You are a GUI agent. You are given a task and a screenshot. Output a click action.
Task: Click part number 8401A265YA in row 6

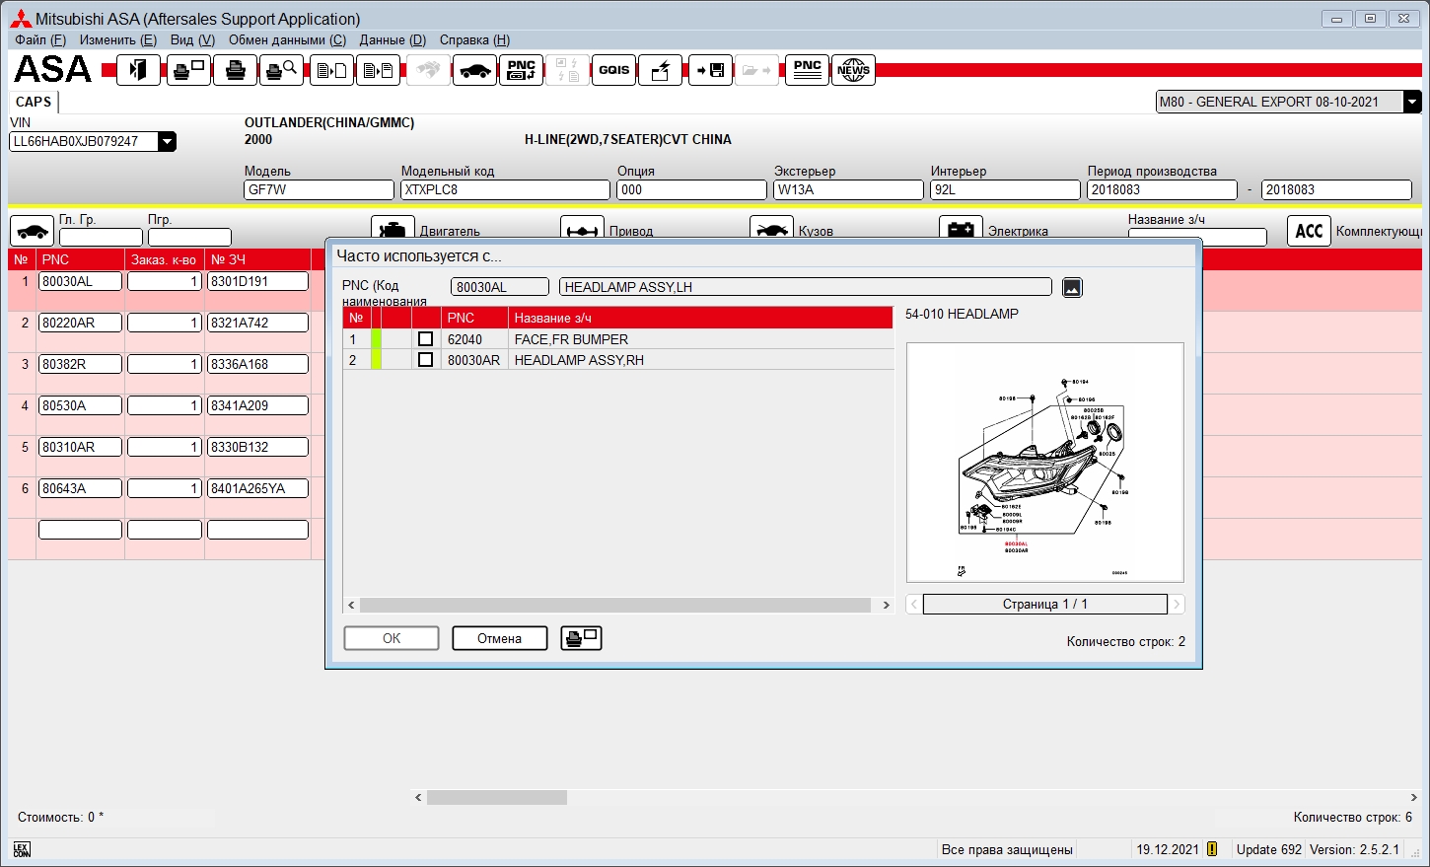(257, 488)
